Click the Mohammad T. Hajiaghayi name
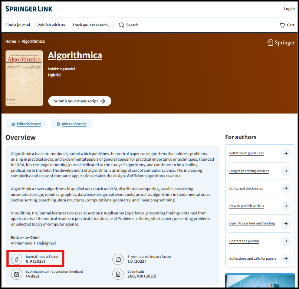This screenshot has width=299, height=289. point(33,243)
